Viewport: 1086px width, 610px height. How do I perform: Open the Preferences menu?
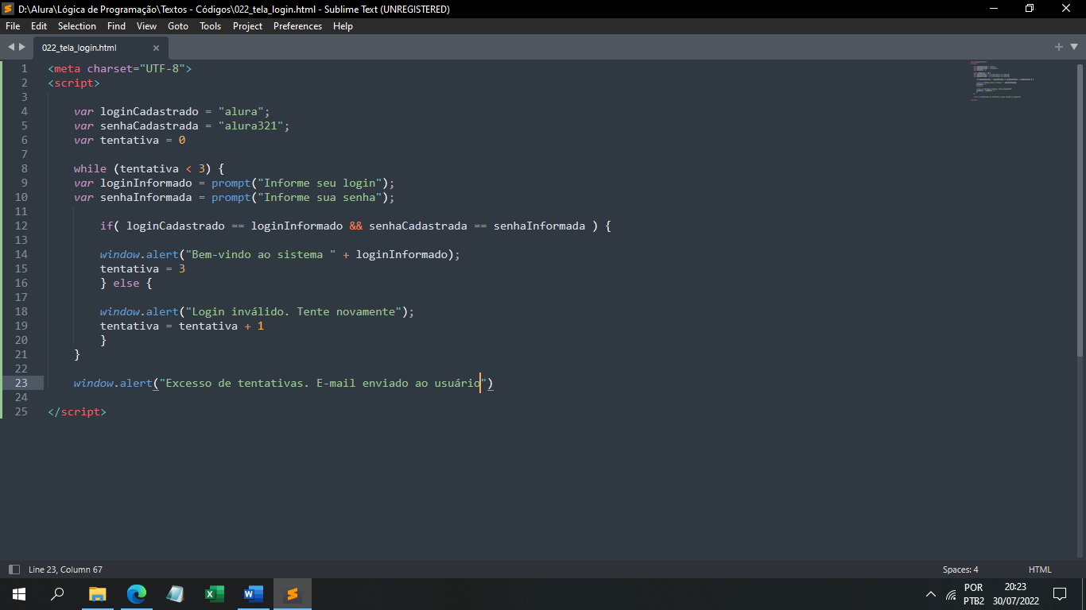pyautogui.click(x=297, y=26)
